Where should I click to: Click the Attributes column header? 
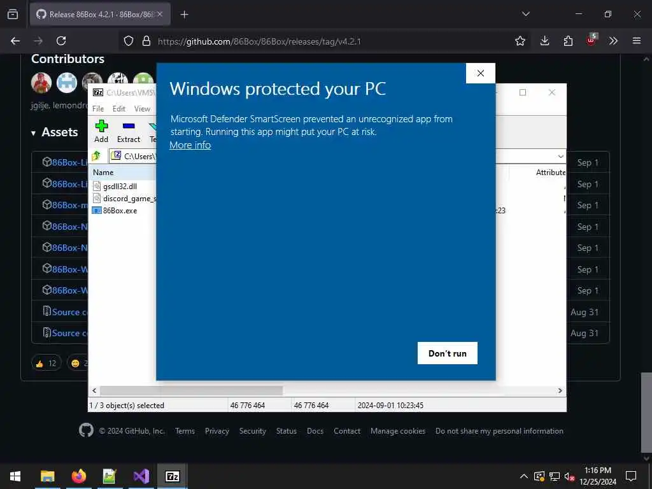click(x=550, y=172)
